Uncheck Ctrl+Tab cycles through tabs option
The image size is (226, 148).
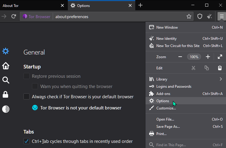tap(27, 141)
